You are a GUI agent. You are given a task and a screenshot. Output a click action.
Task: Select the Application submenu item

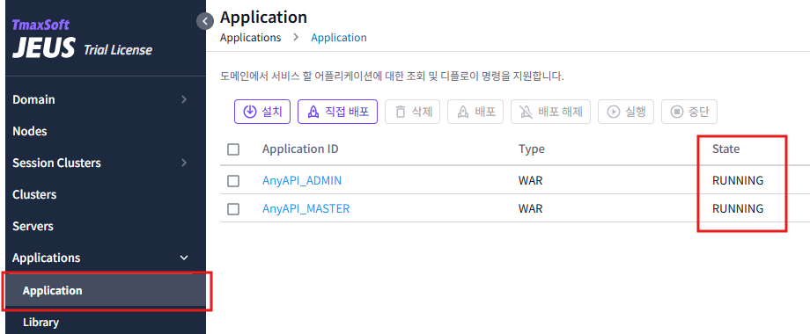[106, 291]
